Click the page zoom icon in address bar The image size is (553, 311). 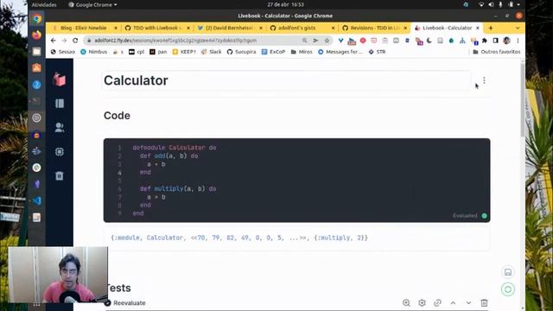pos(304,41)
